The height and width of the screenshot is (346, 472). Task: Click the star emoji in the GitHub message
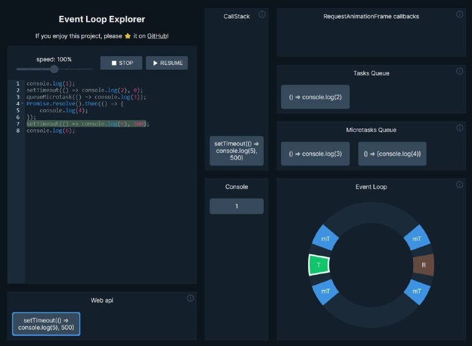(x=128, y=36)
